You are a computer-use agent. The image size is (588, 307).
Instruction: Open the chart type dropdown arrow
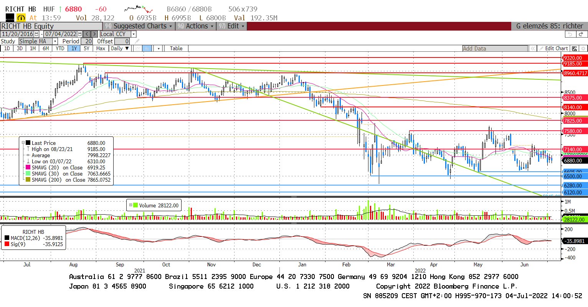click(x=159, y=48)
